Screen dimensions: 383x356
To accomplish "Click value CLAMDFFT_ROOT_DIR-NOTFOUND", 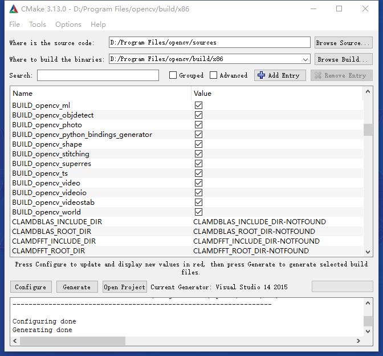I will [x=251, y=251].
